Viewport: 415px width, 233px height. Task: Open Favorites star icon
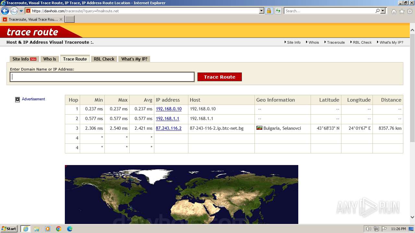(x=402, y=11)
